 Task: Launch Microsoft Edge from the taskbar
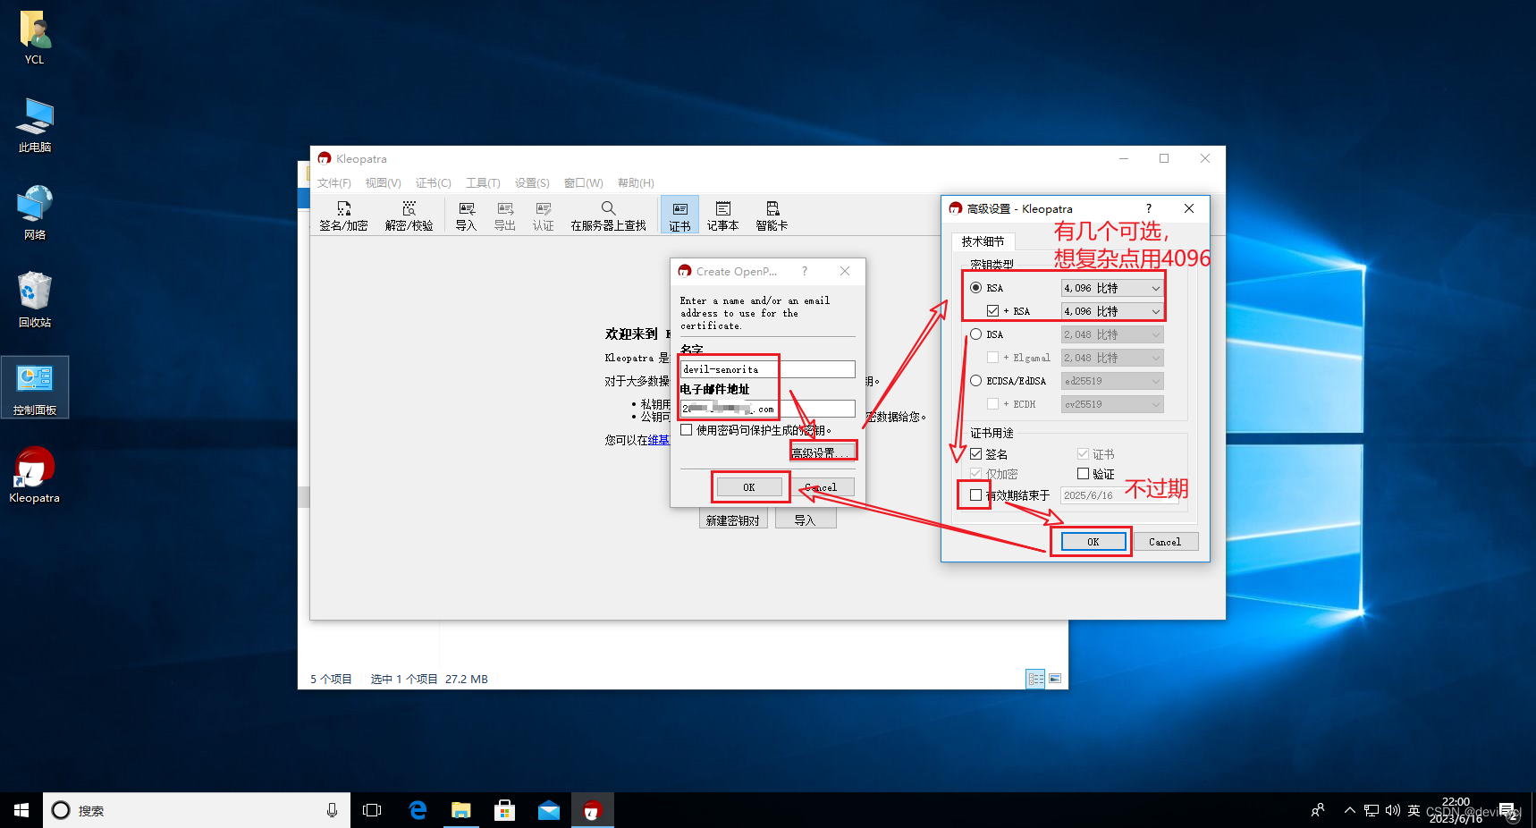point(418,810)
